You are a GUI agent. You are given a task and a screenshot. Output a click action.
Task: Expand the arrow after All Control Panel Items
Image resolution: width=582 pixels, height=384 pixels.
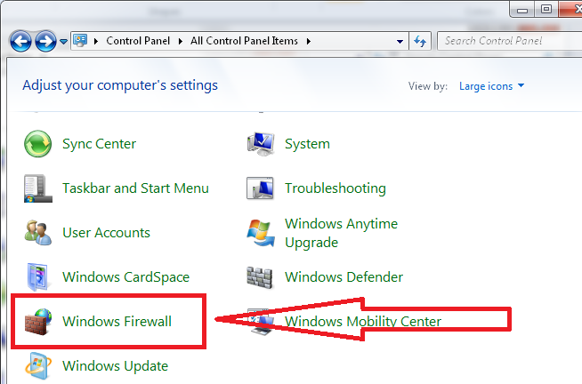(x=309, y=41)
